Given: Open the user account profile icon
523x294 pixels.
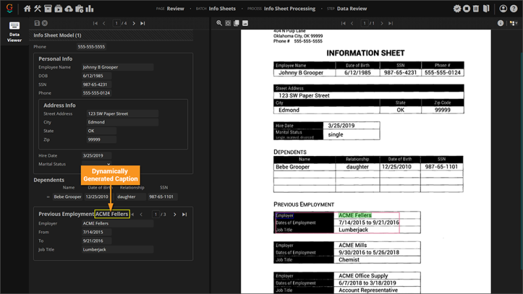Looking at the screenshot, I should (x=503, y=8).
